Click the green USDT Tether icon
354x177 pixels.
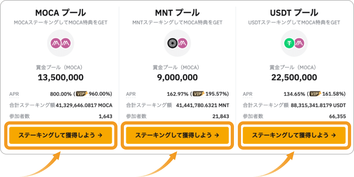coord(289,43)
